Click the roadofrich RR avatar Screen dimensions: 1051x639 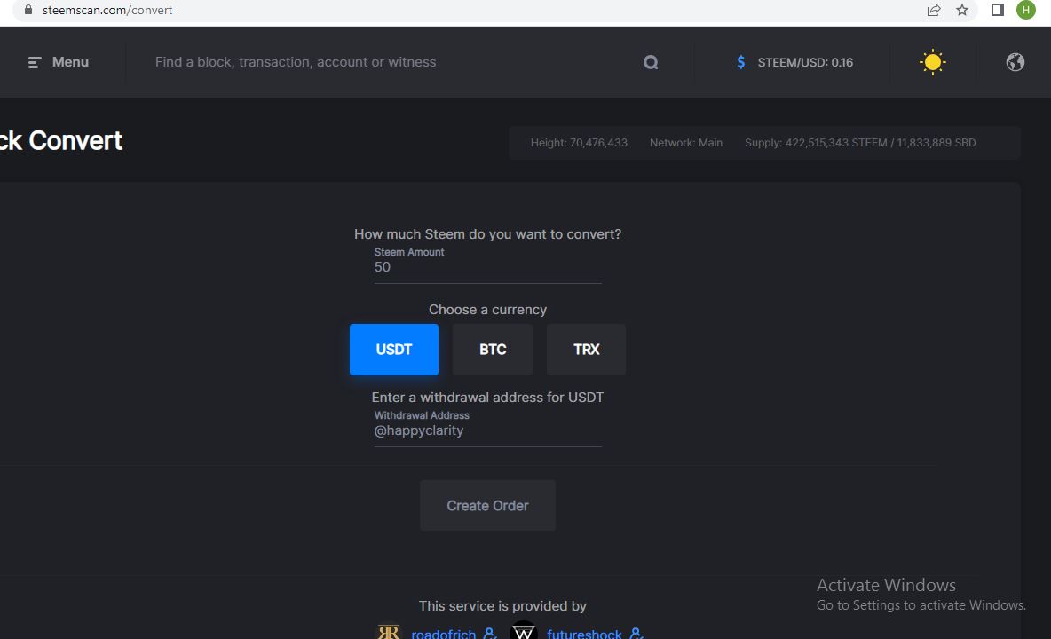click(388, 632)
